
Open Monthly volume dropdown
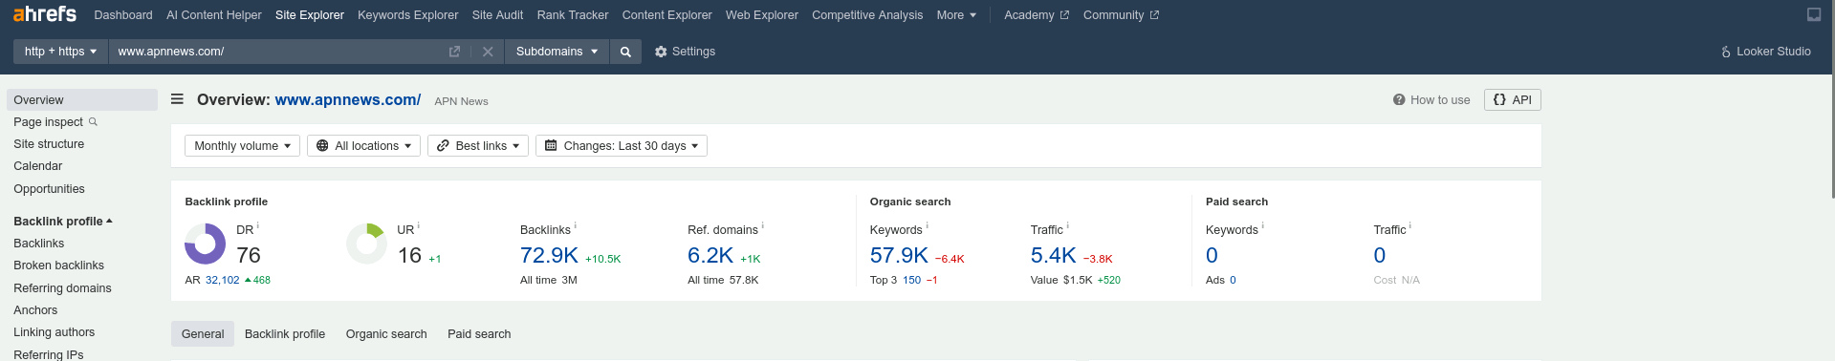click(x=242, y=146)
